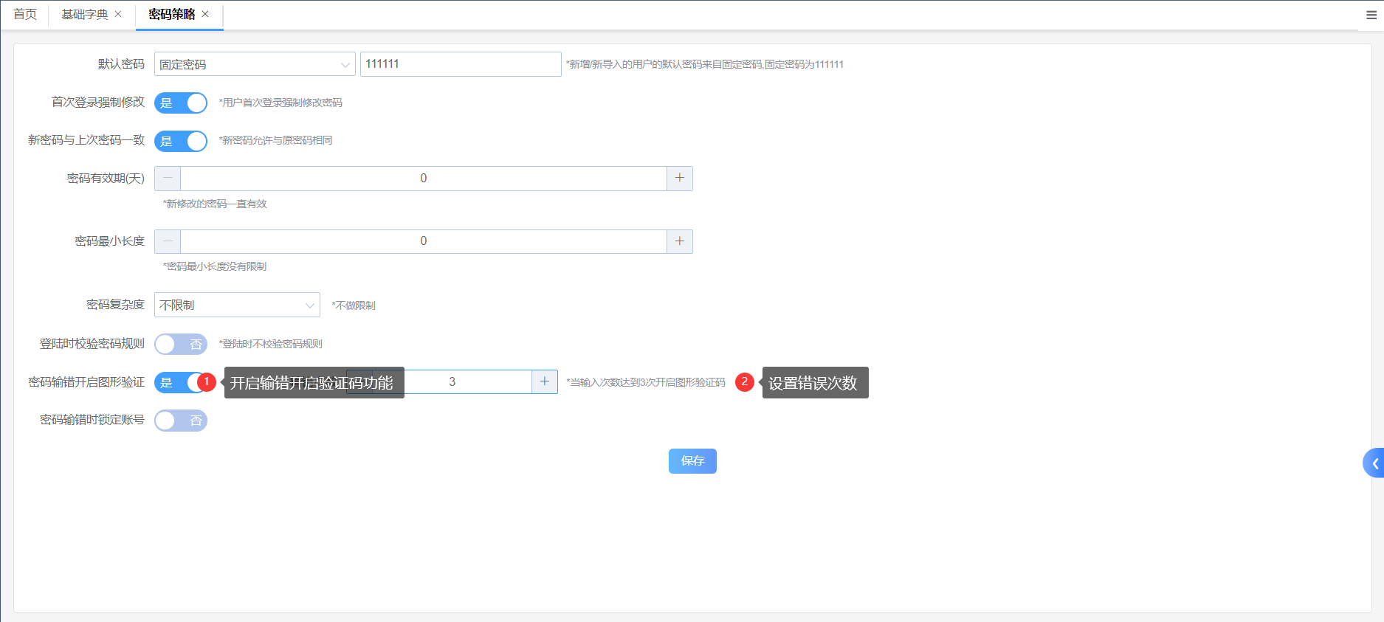
Task: Click the fixed password field containing 111111
Action: coord(461,64)
